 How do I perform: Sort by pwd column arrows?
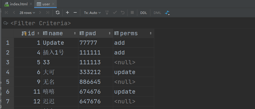coord(110,33)
